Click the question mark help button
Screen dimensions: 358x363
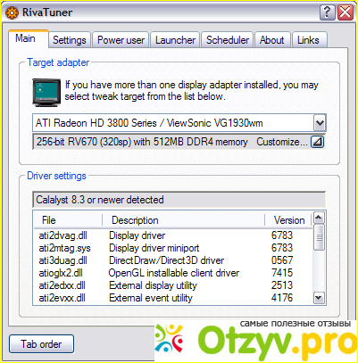327,12
